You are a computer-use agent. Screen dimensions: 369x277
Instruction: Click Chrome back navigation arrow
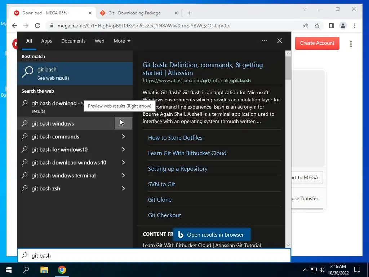point(14,26)
